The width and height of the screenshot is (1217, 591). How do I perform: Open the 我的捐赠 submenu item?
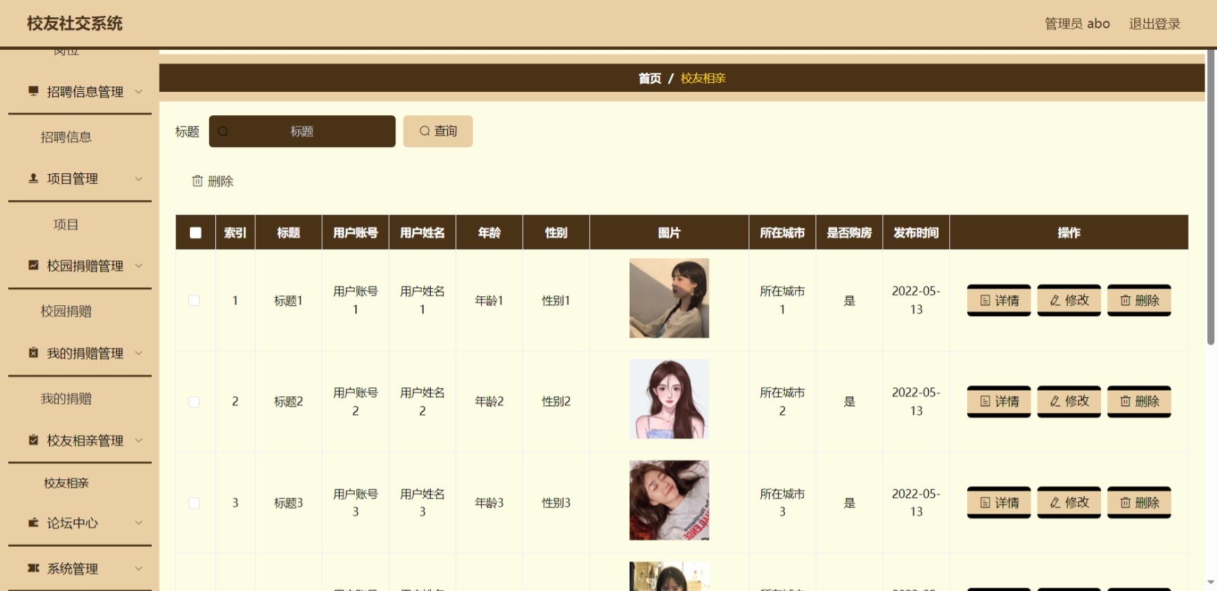tap(66, 398)
